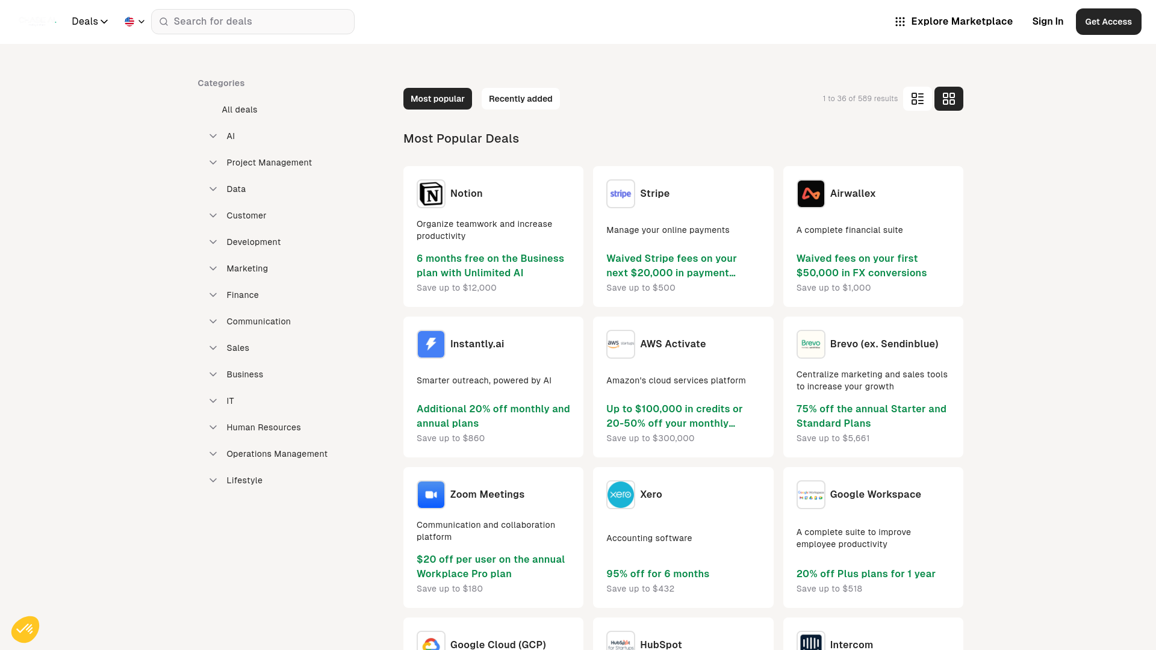Expand the Data category chevron
This screenshot has width=1156, height=650.
[213, 189]
